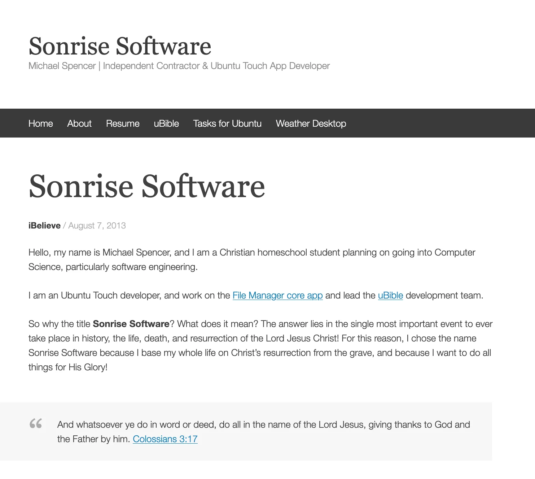Click the quote text 'And whatsoever ye do'
The height and width of the screenshot is (479, 535).
[x=264, y=432]
